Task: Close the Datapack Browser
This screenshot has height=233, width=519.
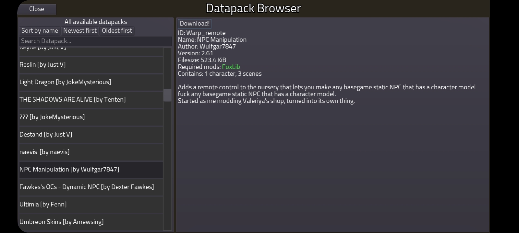Action: (x=37, y=9)
